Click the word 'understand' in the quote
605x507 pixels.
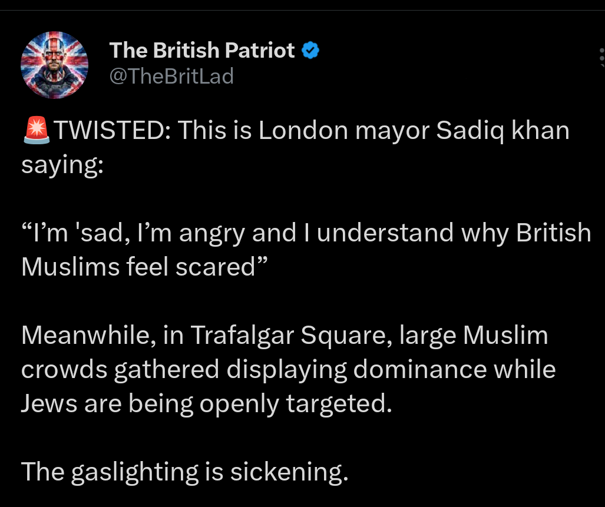[385, 233]
